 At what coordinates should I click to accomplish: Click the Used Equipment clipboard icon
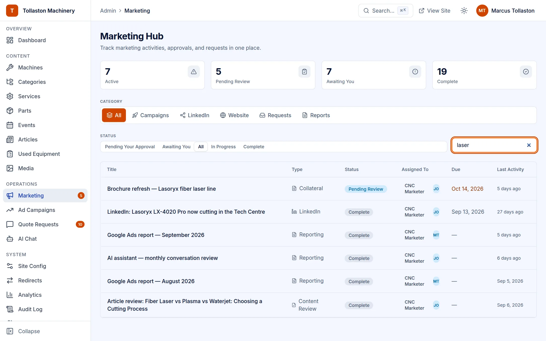click(x=10, y=154)
